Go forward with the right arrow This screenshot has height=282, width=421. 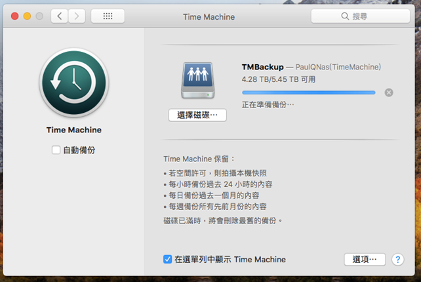77,16
